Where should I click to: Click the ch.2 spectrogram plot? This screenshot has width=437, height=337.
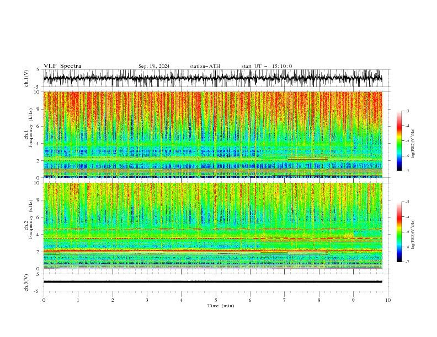(x=213, y=226)
